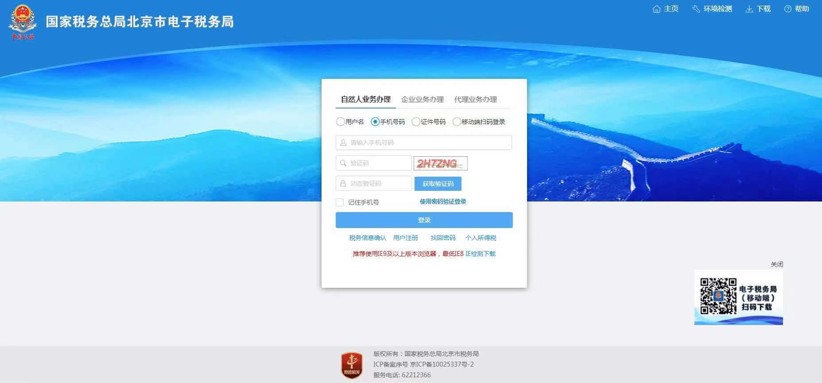Viewport: 822px width, 383px height.
Task: Click the wrench icon beside 环境检测
Action: click(x=696, y=9)
